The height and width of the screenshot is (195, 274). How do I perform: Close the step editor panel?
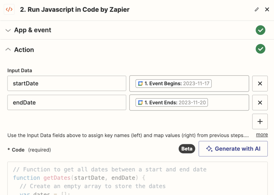click(x=267, y=9)
